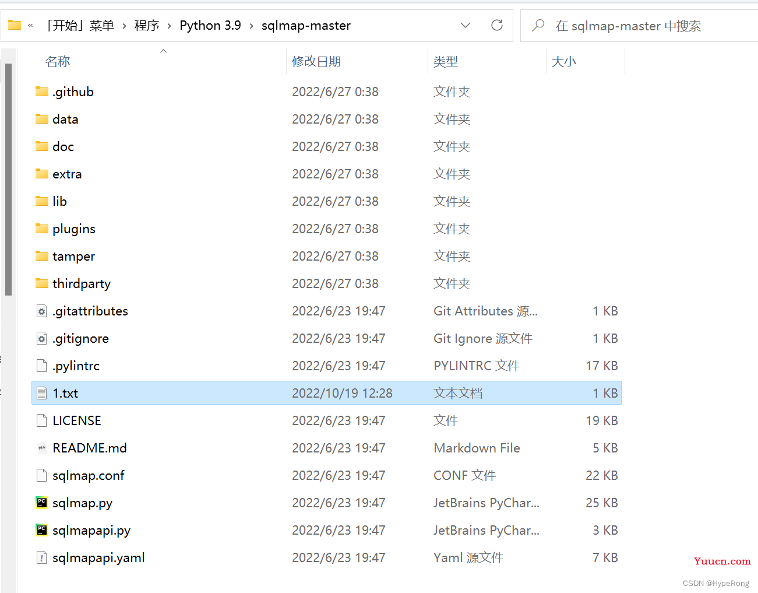Select the sqlmap.conf file name
The width and height of the screenshot is (758, 593).
(89, 475)
